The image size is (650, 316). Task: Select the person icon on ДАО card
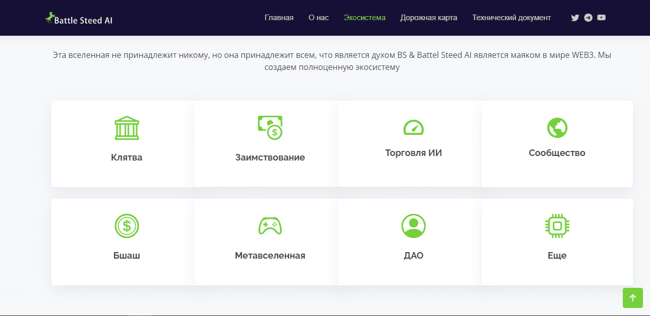(413, 225)
